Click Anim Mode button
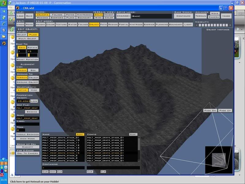Viewport: 245px width, 184px height. tap(28, 139)
